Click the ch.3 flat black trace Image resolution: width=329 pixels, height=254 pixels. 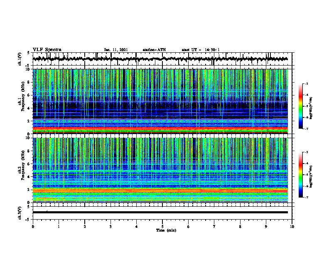[x=160, y=212]
